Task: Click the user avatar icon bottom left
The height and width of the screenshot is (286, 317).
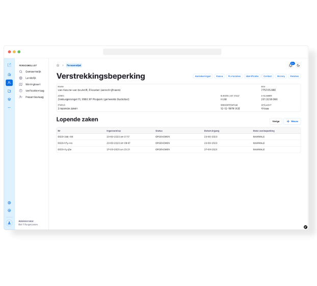Action: [x=9, y=223]
